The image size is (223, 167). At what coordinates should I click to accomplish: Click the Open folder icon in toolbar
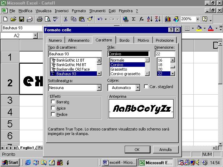(x=13, y=19)
